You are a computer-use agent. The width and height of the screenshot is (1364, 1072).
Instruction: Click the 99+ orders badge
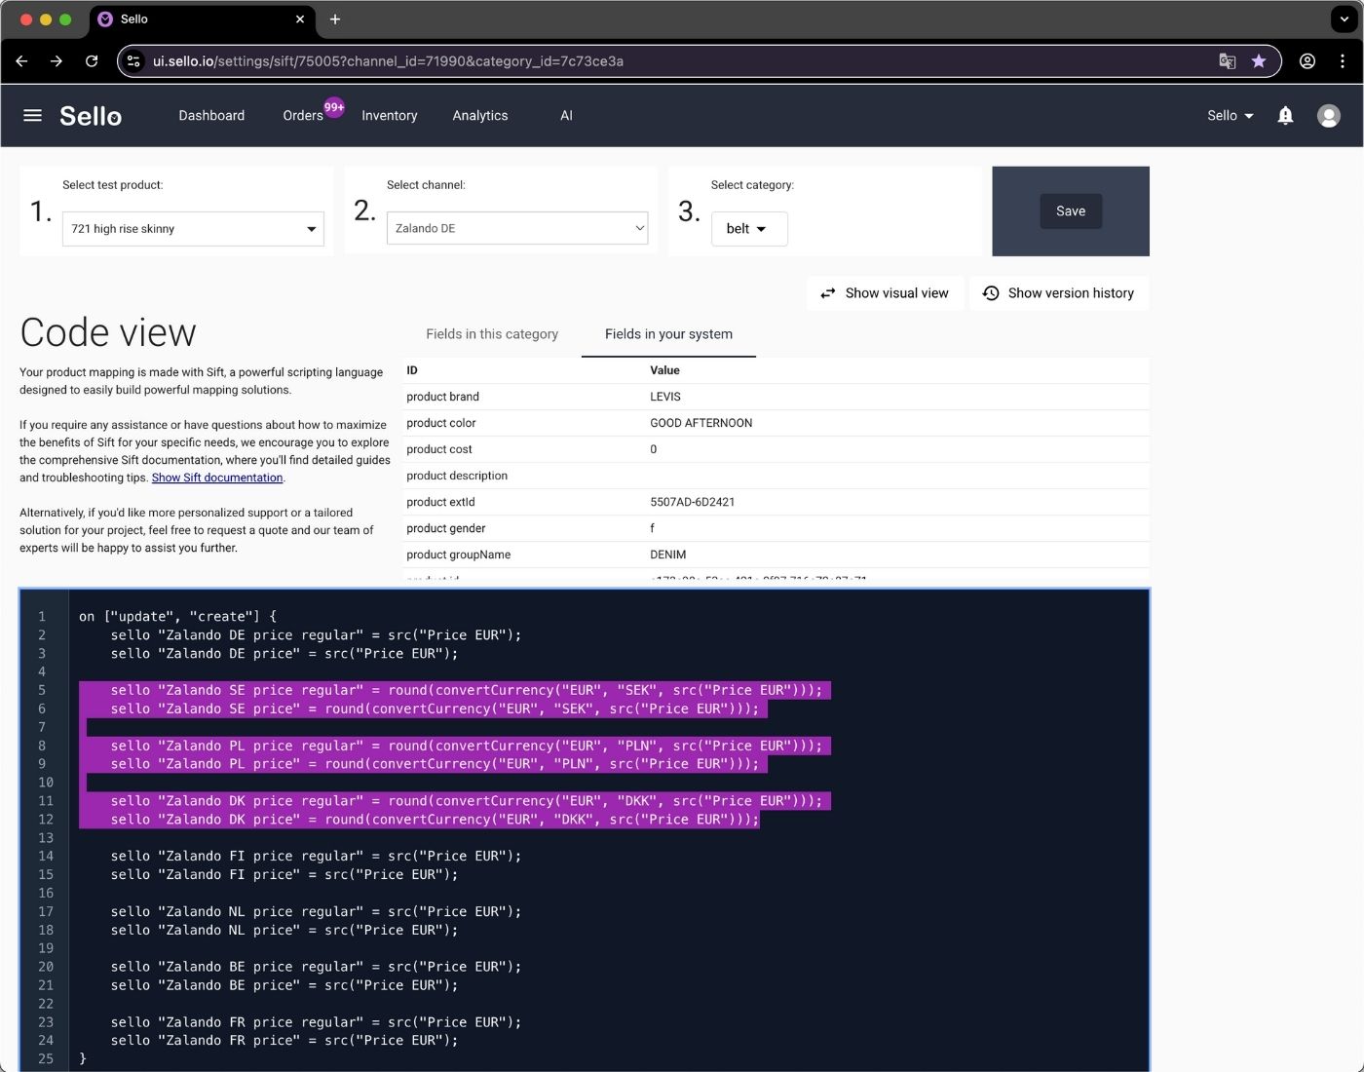click(334, 106)
